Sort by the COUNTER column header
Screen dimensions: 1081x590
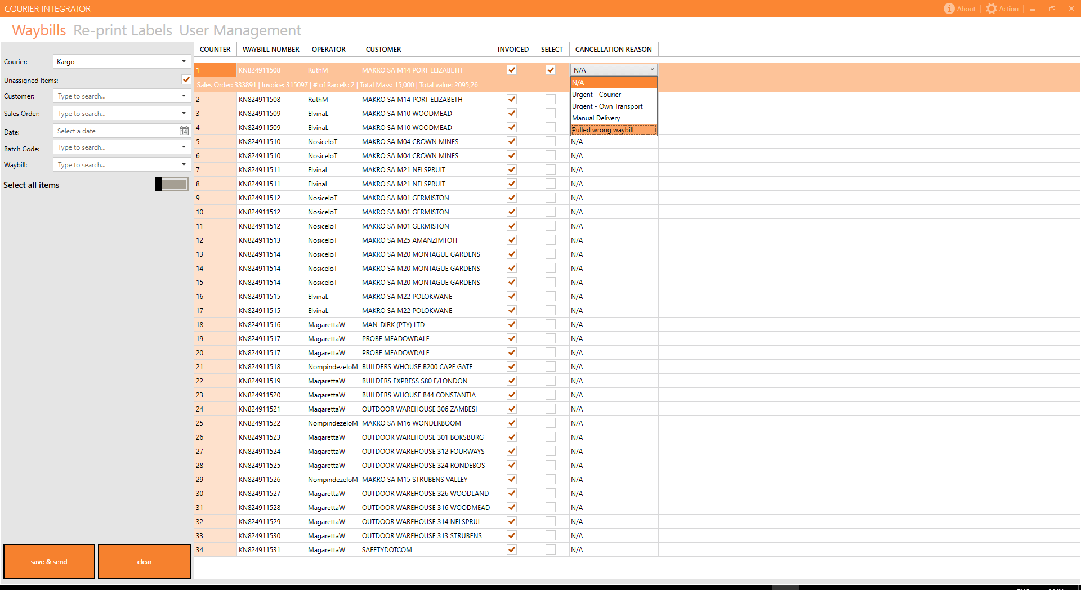215,50
